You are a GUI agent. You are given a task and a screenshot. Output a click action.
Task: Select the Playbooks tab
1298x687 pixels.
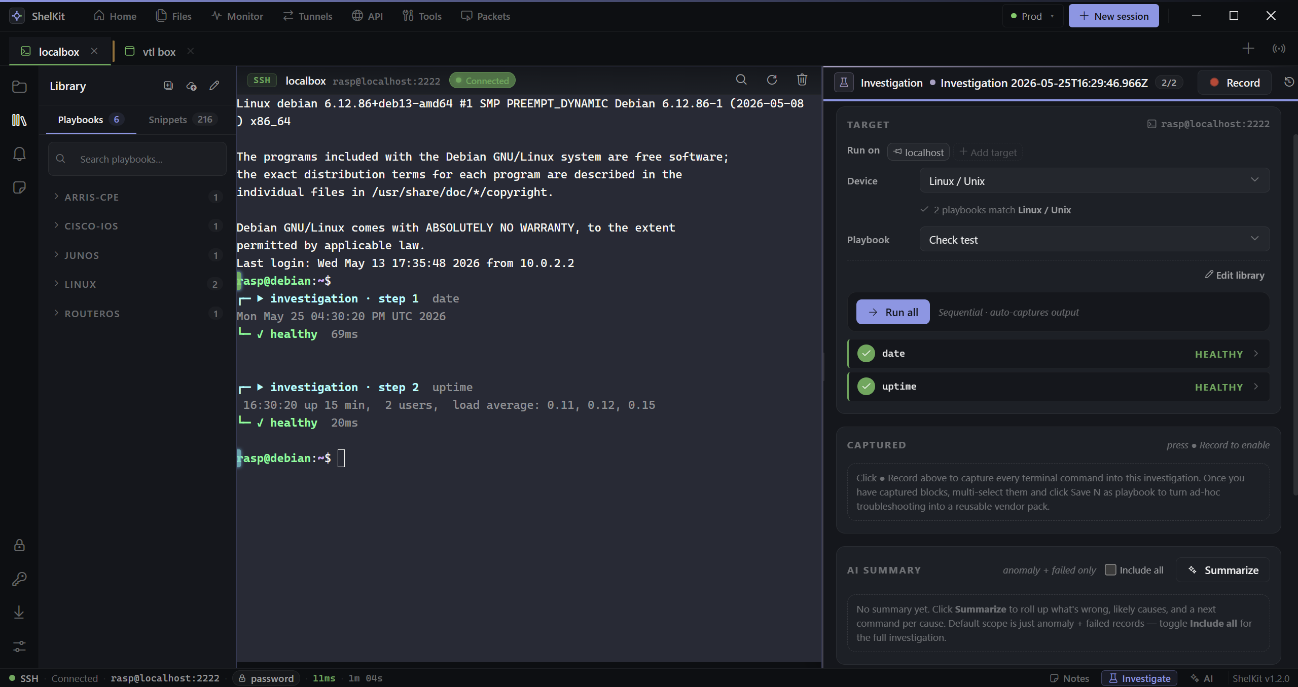[90, 120]
